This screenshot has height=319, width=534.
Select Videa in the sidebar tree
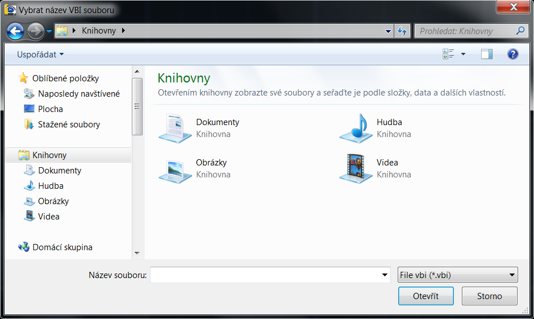(49, 217)
